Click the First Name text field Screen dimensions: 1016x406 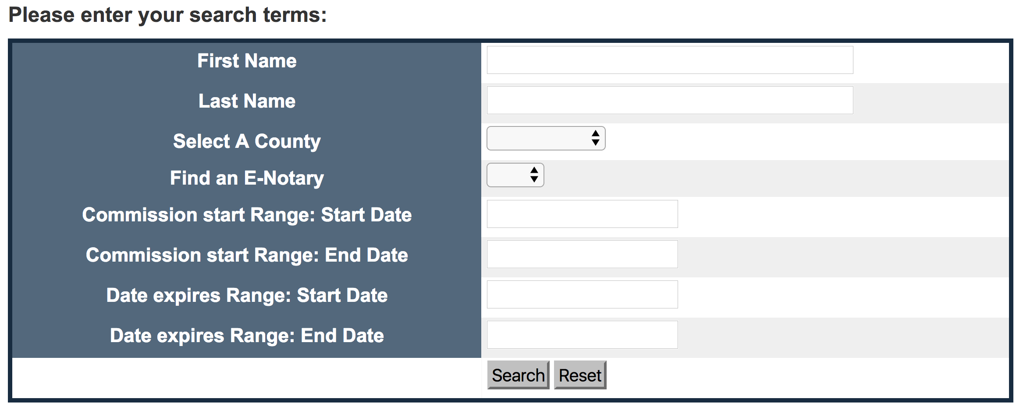670,60
